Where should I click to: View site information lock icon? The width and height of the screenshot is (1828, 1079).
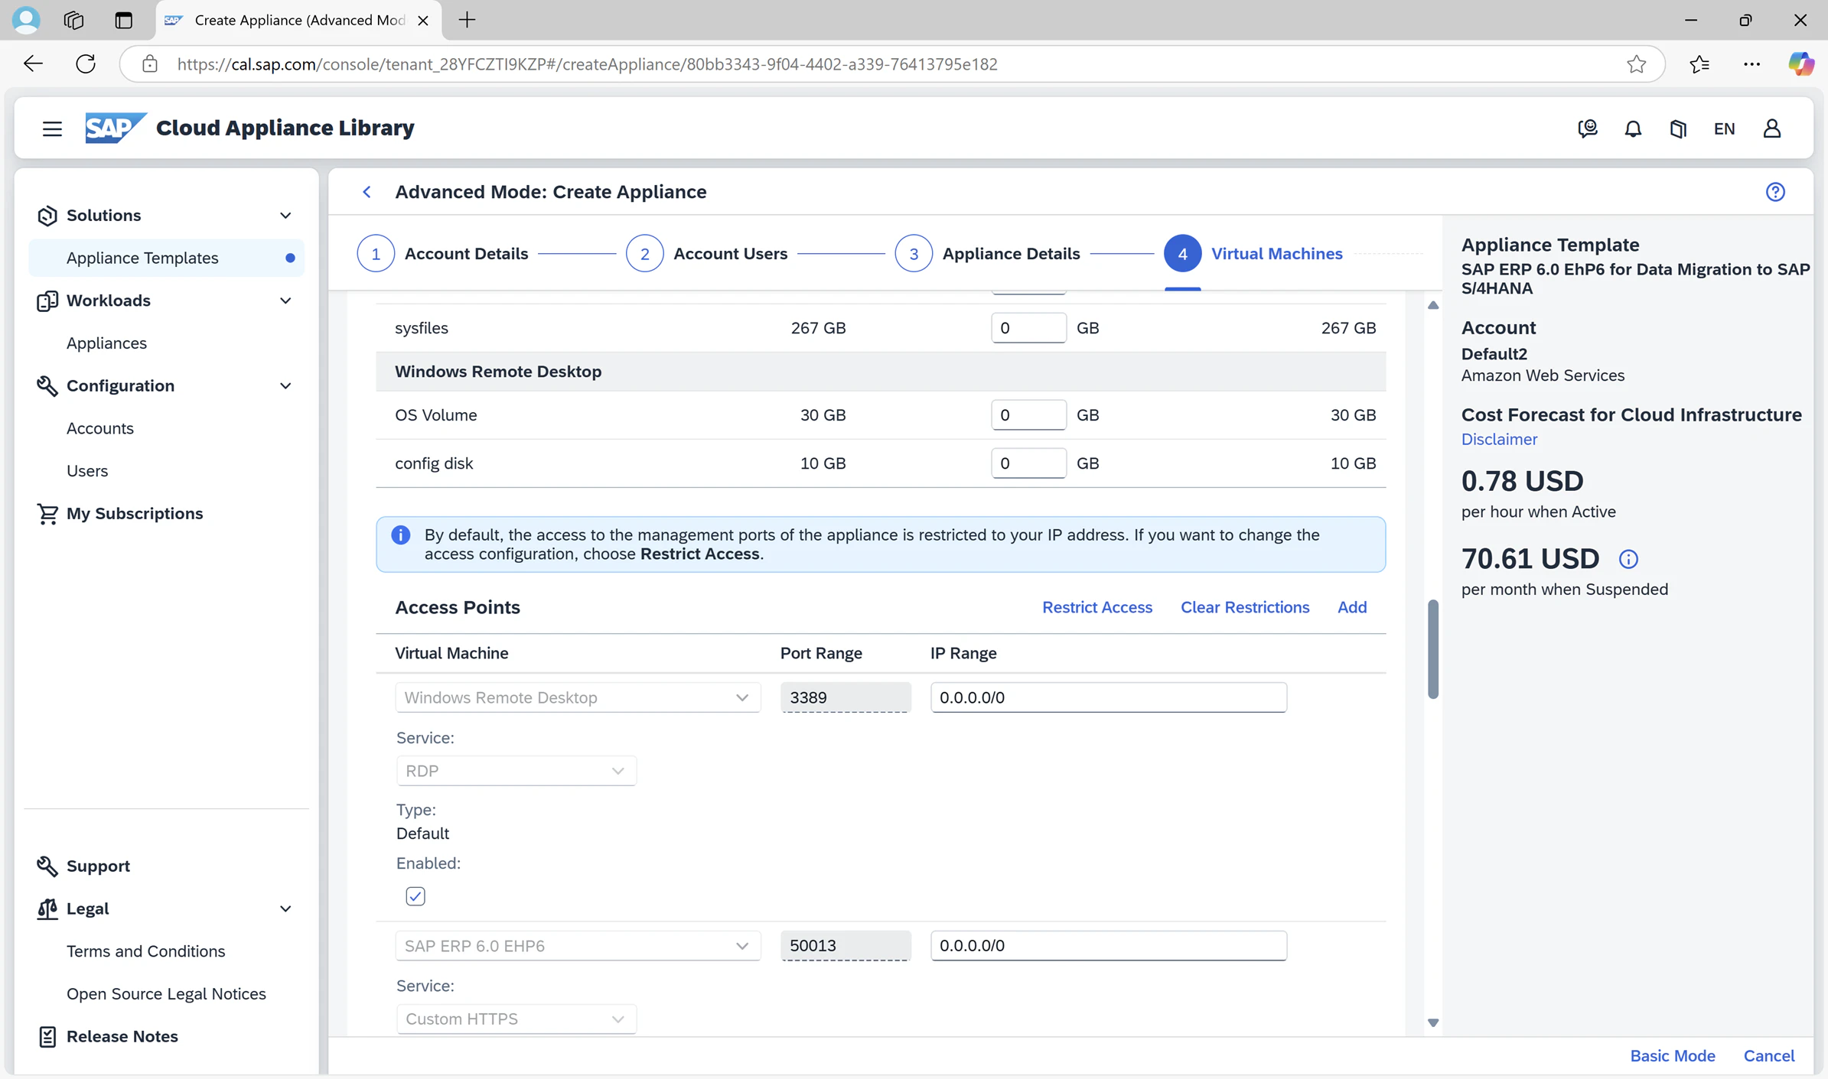coord(150,64)
